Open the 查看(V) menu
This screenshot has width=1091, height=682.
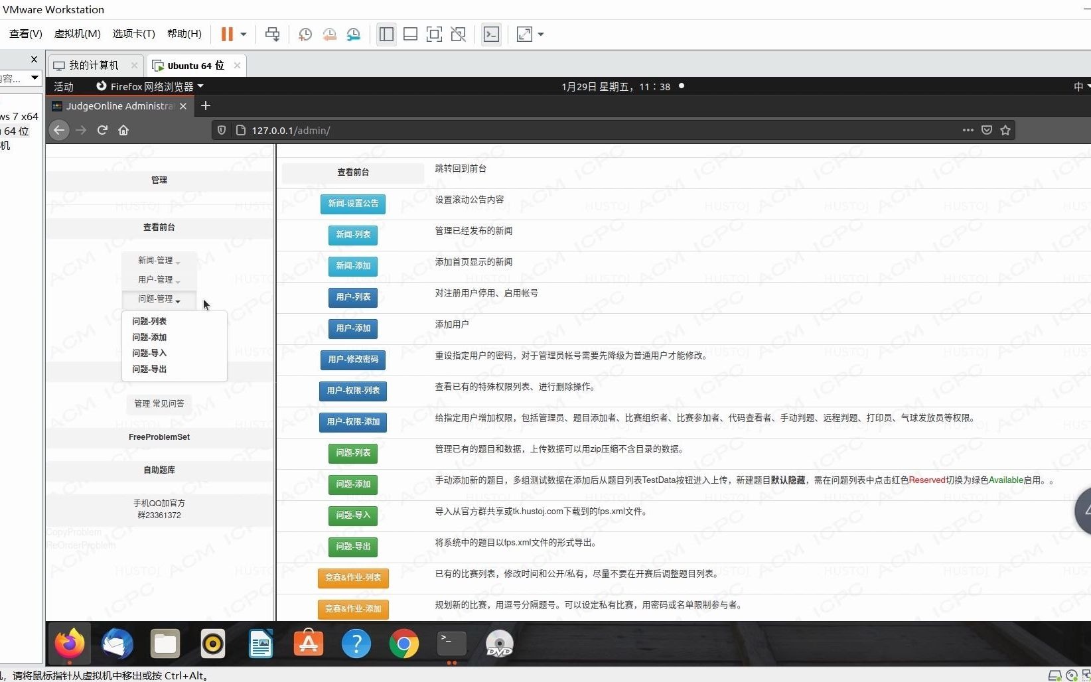[25, 34]
